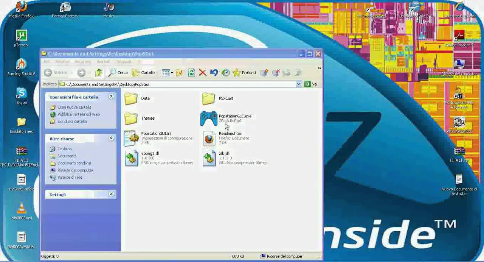Click the green up-folder toolbar icon
Screen dimensions: 484x262
pos(99,73)
